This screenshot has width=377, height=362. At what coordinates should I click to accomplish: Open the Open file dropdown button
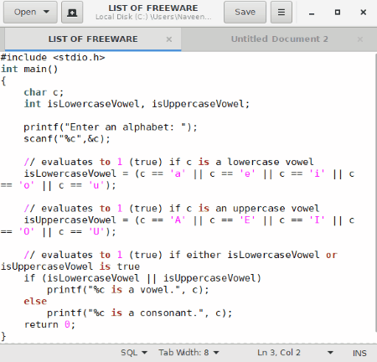coord(30,12)
